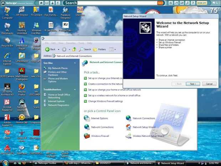Click the explorer Address bar field

point(88,56)
